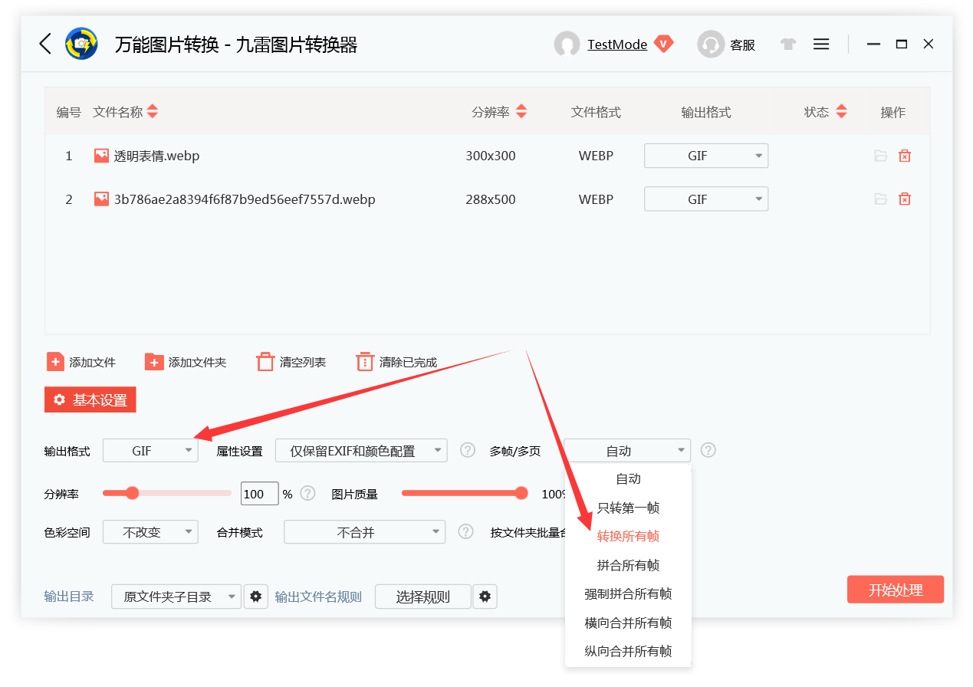Screen dimensions: 973x687
Task: Click image icon of 3b786ae2a8394f6f87b9ed56eef7557d.webp
Action: click(101, 199)
